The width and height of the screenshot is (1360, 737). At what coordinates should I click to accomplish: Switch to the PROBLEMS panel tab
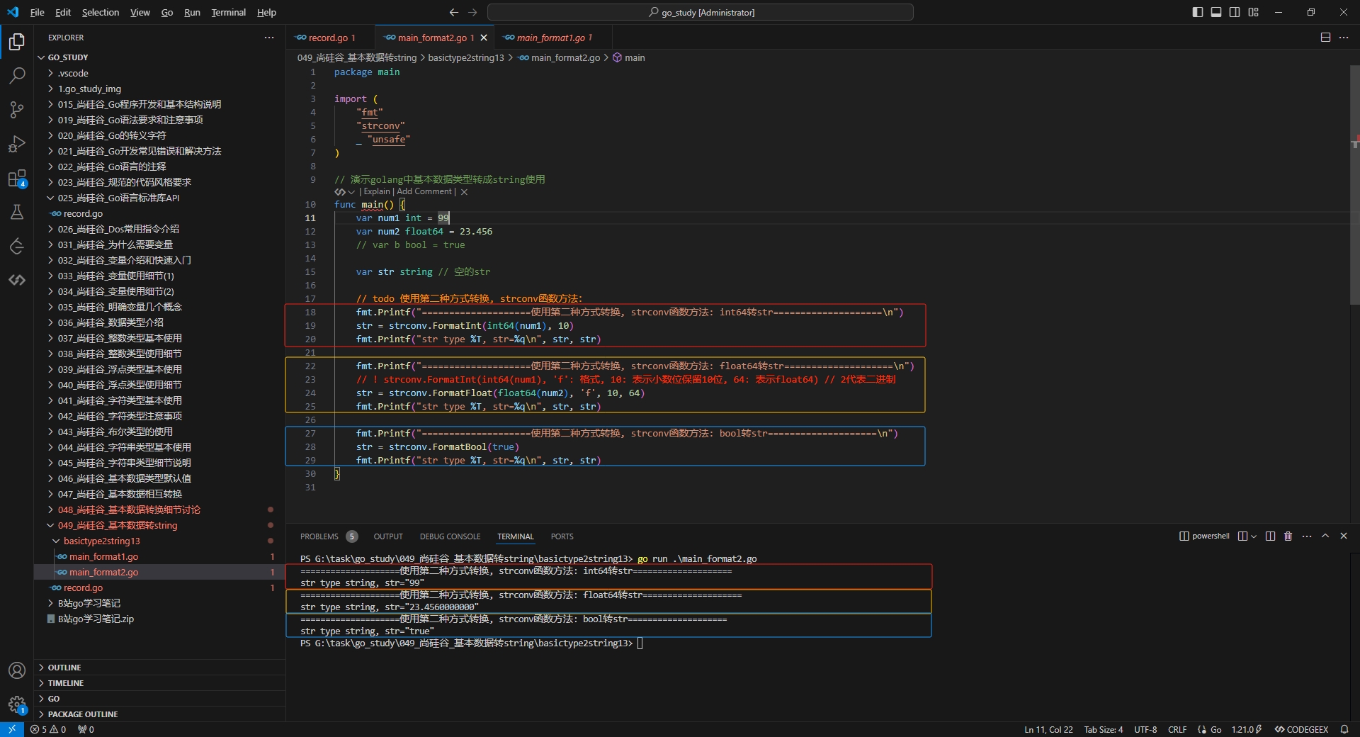pos(319,536)
